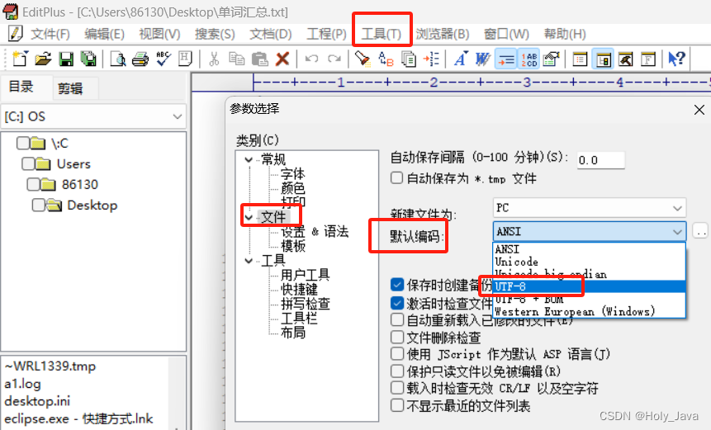
Task: Select 快捷键 in the category tree
Action: point(299,289)
